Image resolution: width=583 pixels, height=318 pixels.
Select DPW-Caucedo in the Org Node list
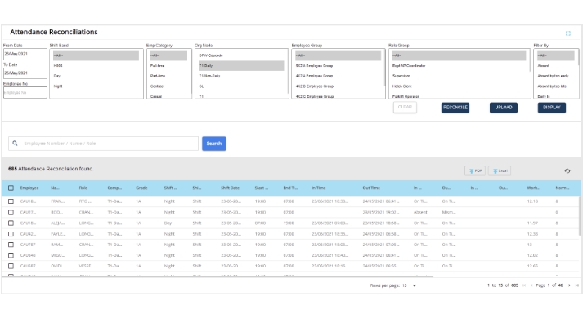(x=241, y=55)
